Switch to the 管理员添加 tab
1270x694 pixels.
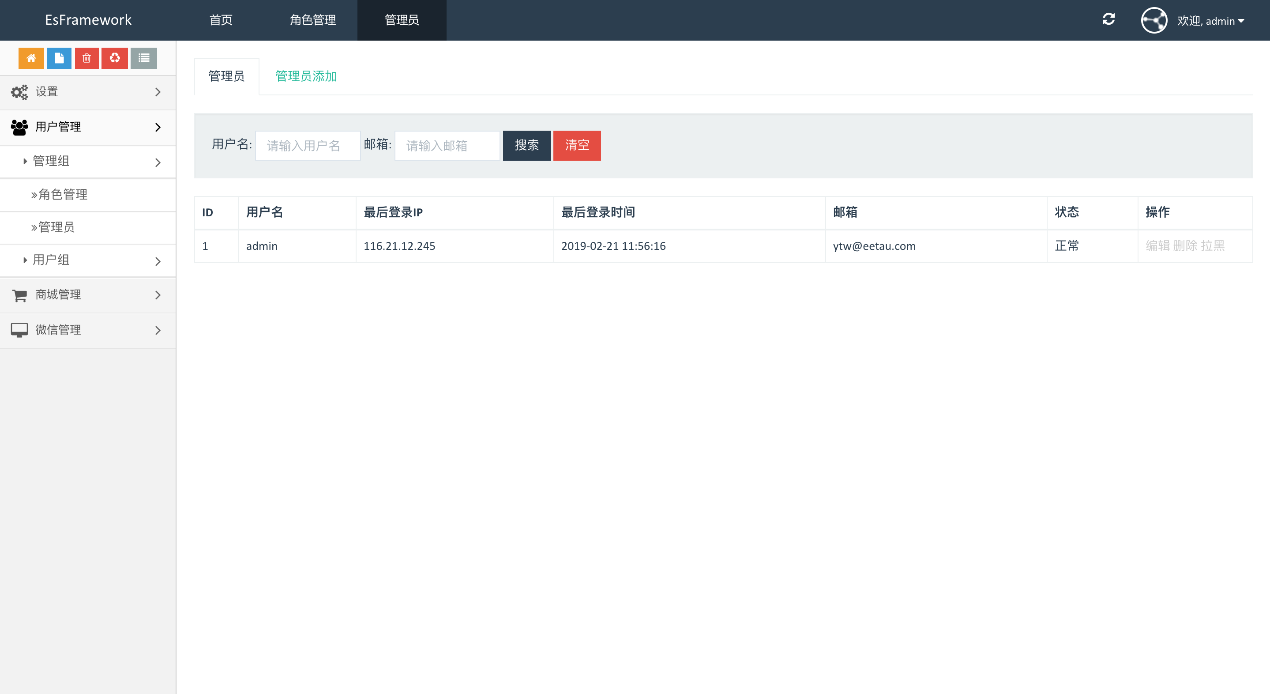306,76
